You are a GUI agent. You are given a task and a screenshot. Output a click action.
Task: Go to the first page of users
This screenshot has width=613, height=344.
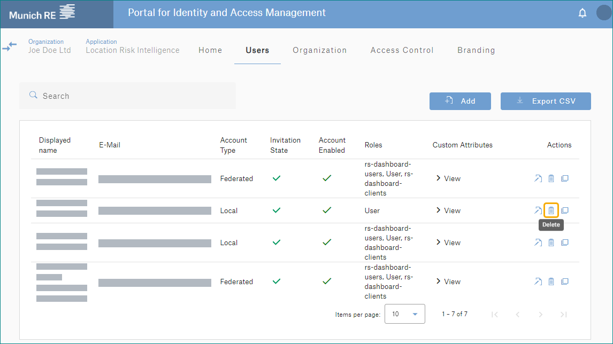pos(495,314)
